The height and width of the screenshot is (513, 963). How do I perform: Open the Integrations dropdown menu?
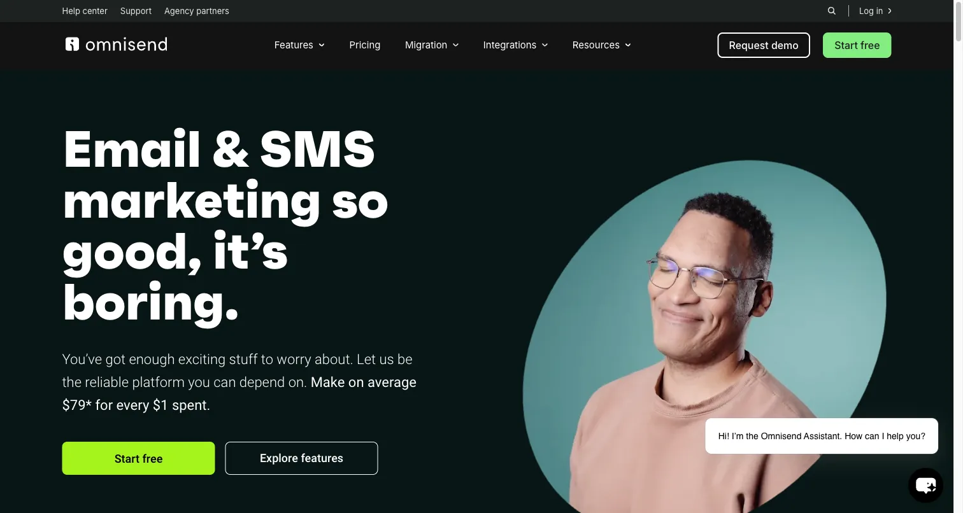point(515,45)
